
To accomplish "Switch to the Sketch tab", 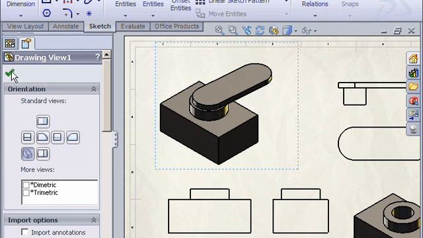I will coord(100,26).
